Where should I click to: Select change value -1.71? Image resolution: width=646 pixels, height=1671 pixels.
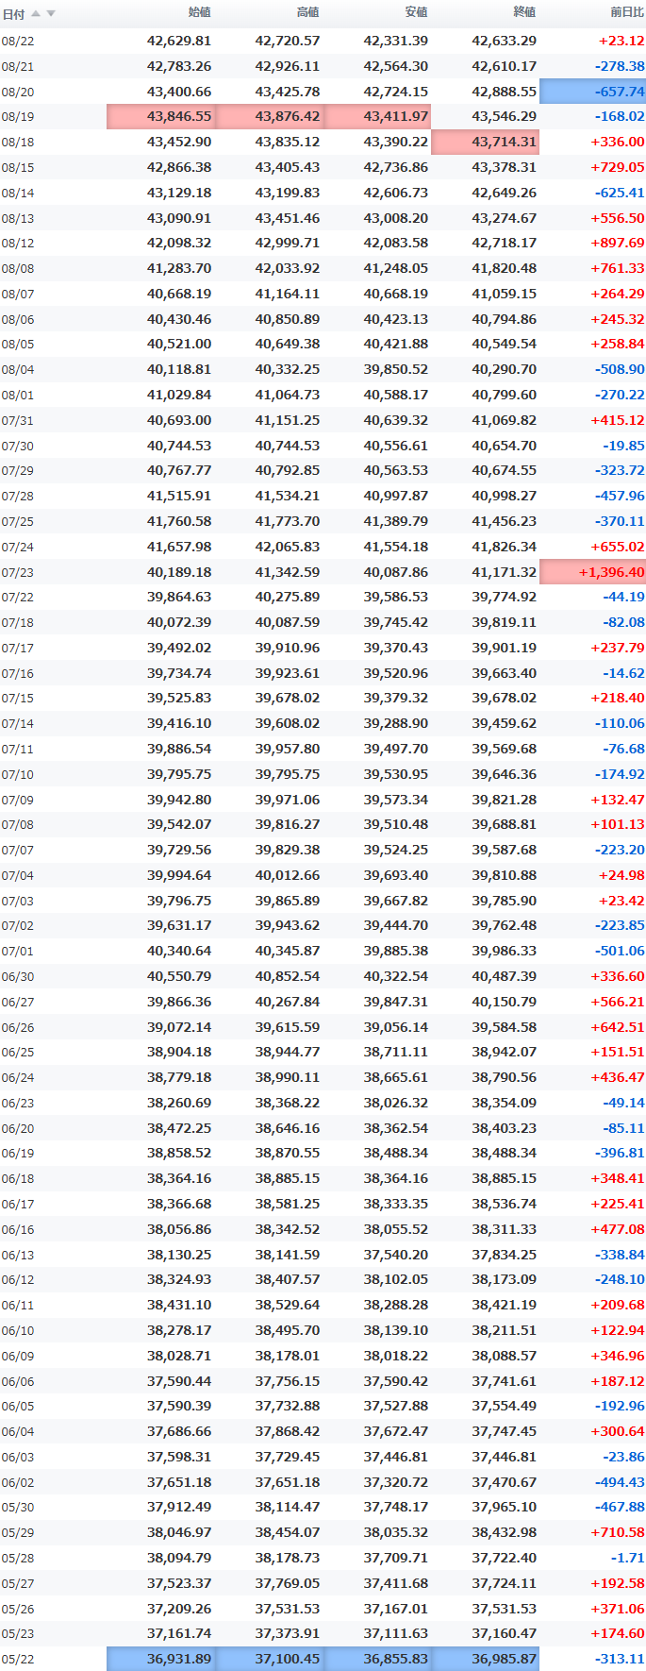click(627, 1558)
